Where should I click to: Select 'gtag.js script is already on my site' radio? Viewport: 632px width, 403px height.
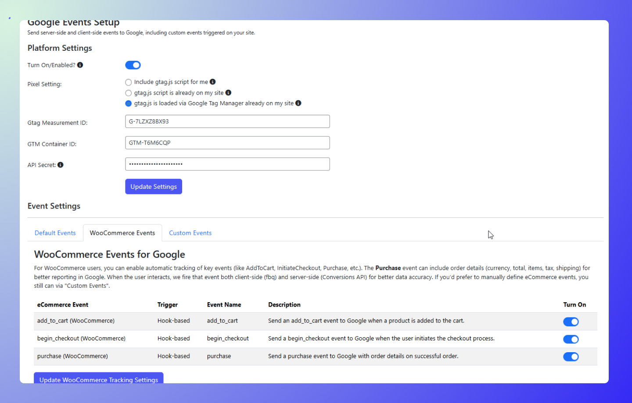128,93
